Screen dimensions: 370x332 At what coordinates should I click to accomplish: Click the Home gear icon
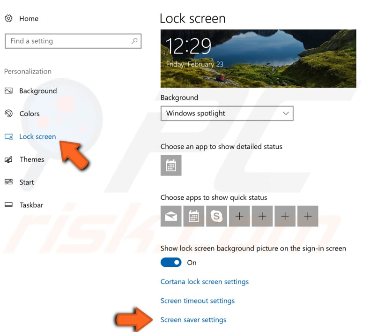point(8,18)
